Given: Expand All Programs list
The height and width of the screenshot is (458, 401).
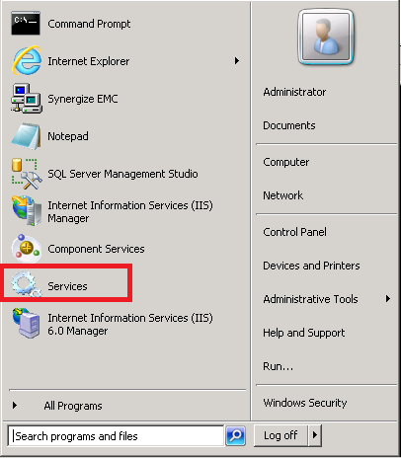Looking at the screenshot, I should coord(56,406).
